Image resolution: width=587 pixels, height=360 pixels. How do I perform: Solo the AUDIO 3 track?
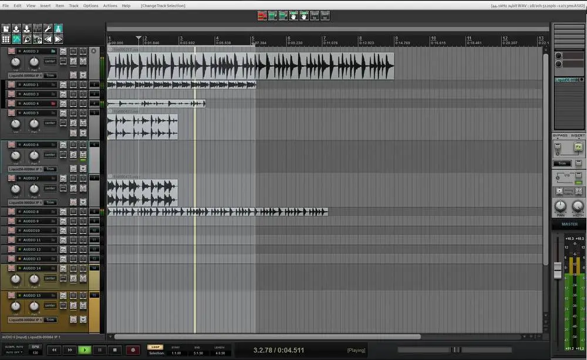coord(83,94)
